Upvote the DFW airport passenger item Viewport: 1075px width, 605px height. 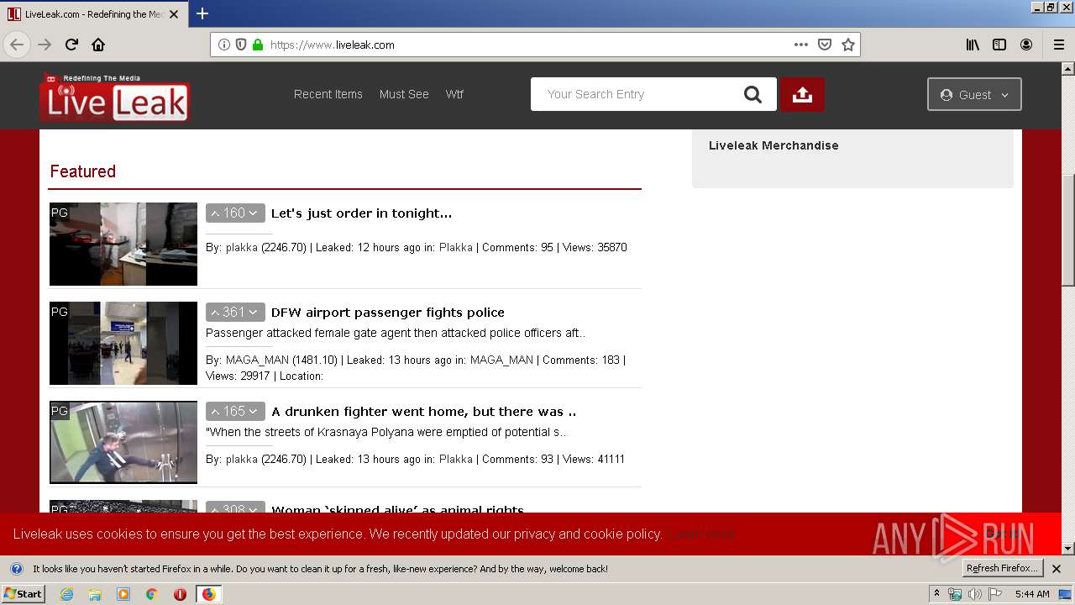tap(216, 313)
